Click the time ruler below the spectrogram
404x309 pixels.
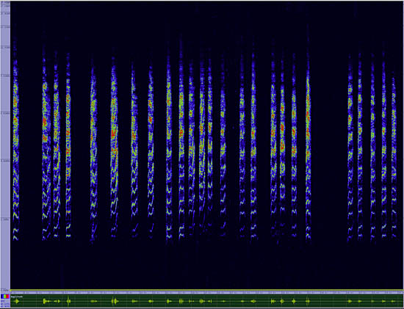(x=207, y=293)
